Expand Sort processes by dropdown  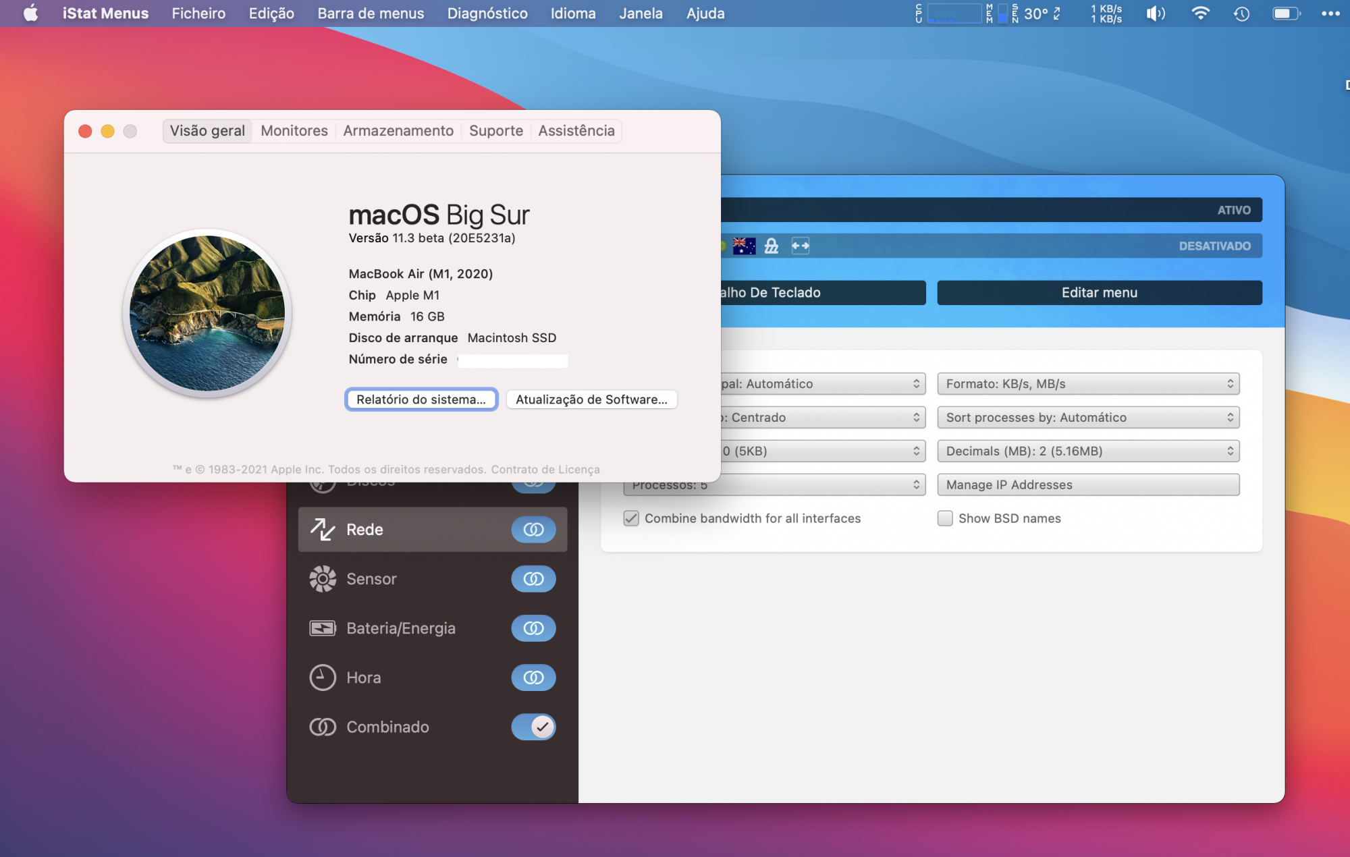point(1088,418)
